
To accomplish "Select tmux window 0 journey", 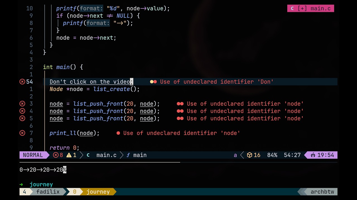I will pyautogui.click(x=95, y=192).
